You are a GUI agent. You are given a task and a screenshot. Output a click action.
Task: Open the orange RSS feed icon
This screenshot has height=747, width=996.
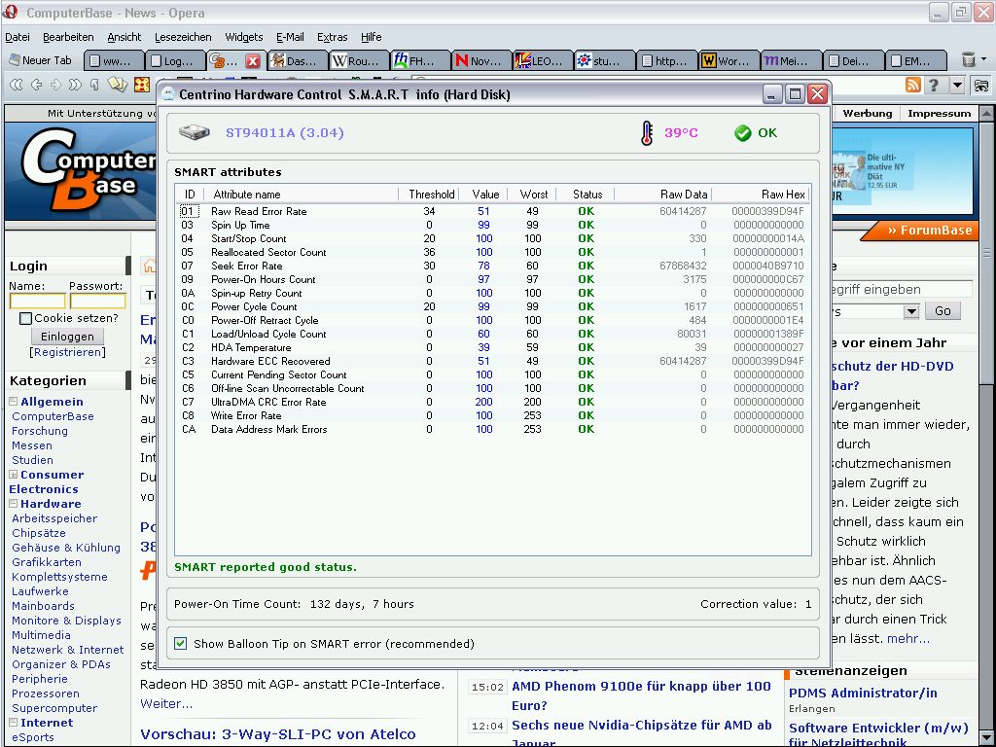(x=912, y=85)
